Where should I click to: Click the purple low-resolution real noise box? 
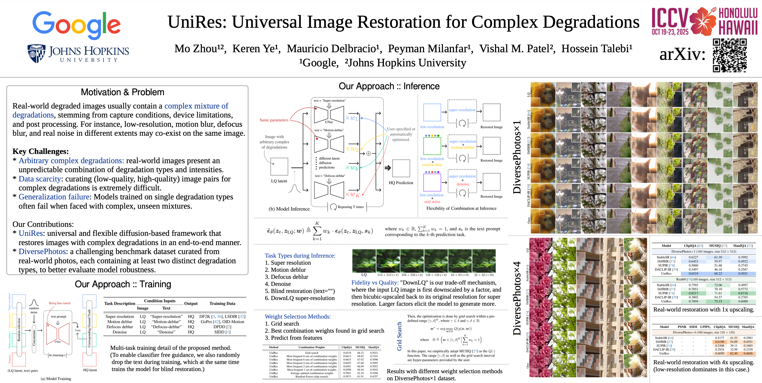point(432,183)
